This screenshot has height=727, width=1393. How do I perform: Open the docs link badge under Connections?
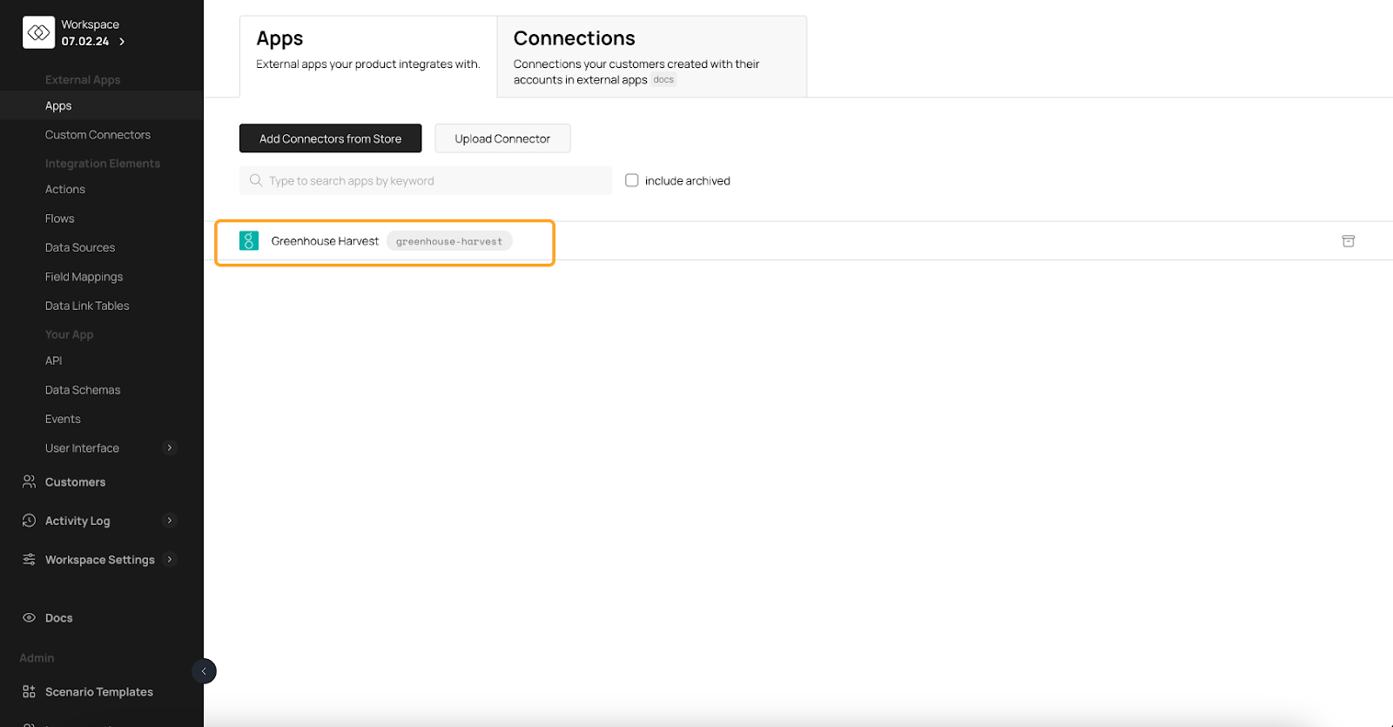663,80
